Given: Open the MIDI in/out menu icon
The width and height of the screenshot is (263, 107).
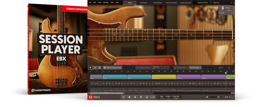Looking at the screenshot, I should click(x=230, y=97).
